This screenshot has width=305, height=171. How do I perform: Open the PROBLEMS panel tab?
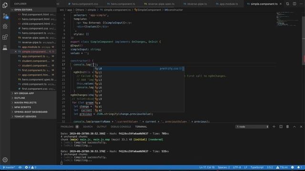pyautogui.click(x=70, y=127)
